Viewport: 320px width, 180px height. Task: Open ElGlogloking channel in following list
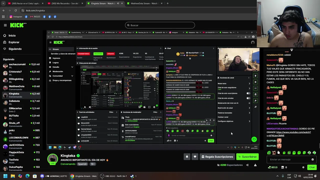point(21,80)
